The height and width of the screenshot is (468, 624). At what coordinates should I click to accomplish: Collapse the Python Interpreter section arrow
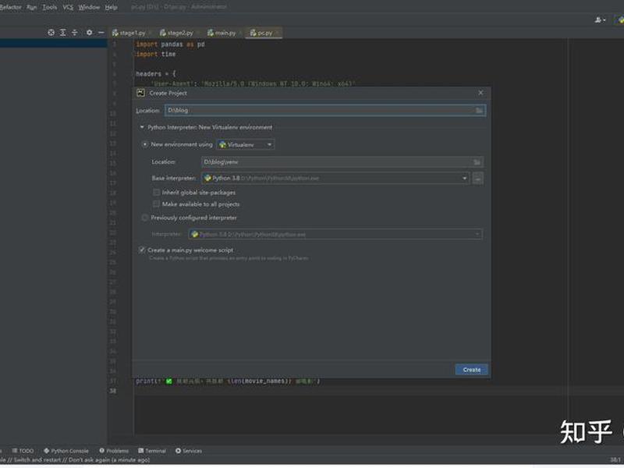coord(142,127)
